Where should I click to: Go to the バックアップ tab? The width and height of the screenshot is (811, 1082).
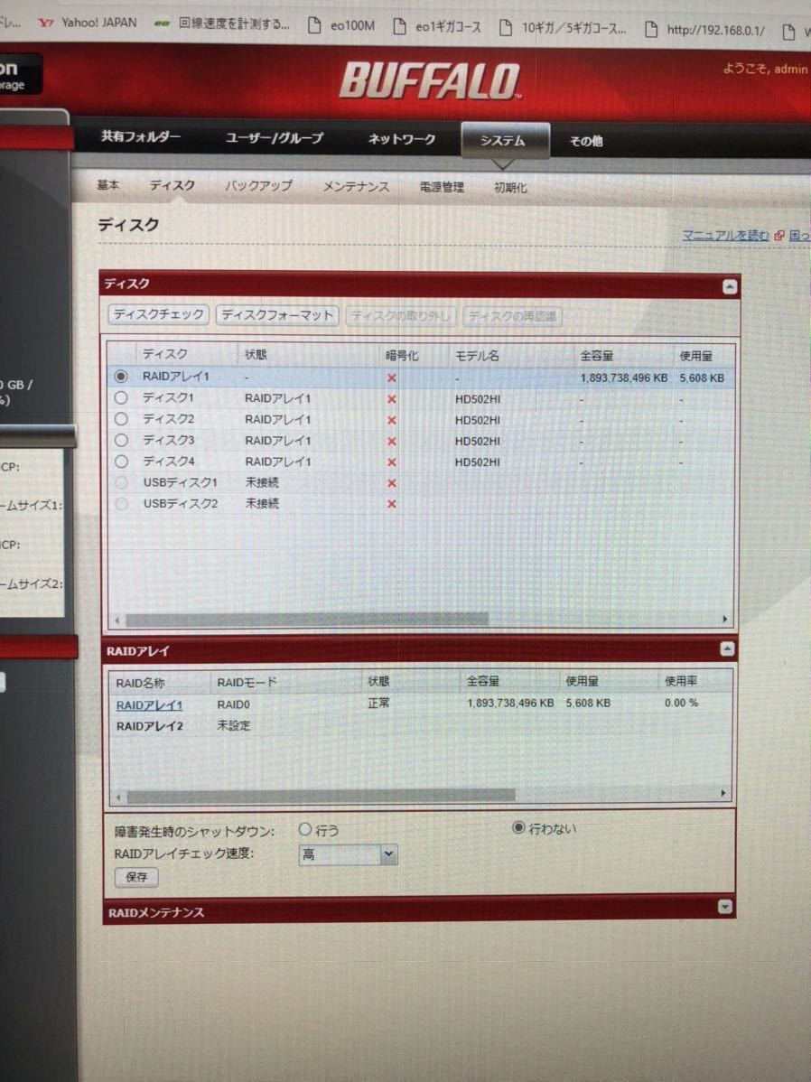click(x=258, y=185)
